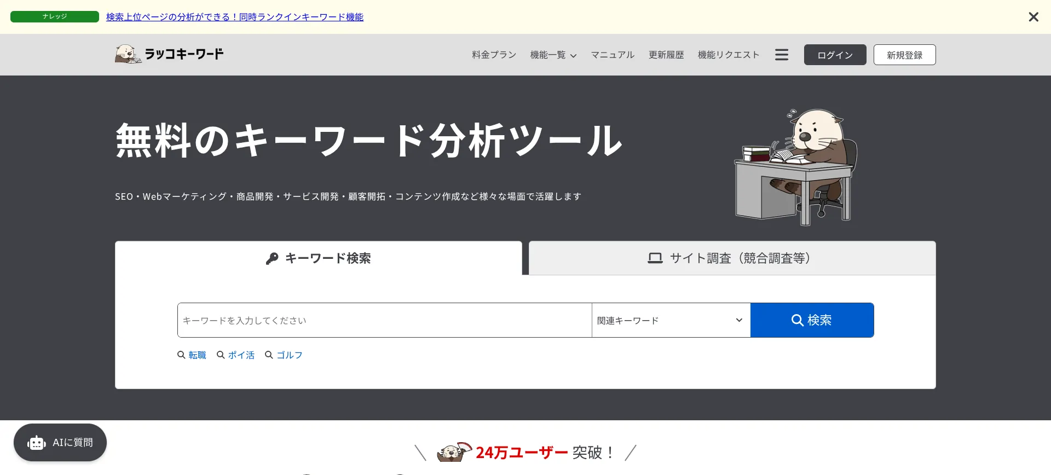Search the sample keyword 転職
The width and height of the screenshot is (1051, 475).
tap(192, 355)
